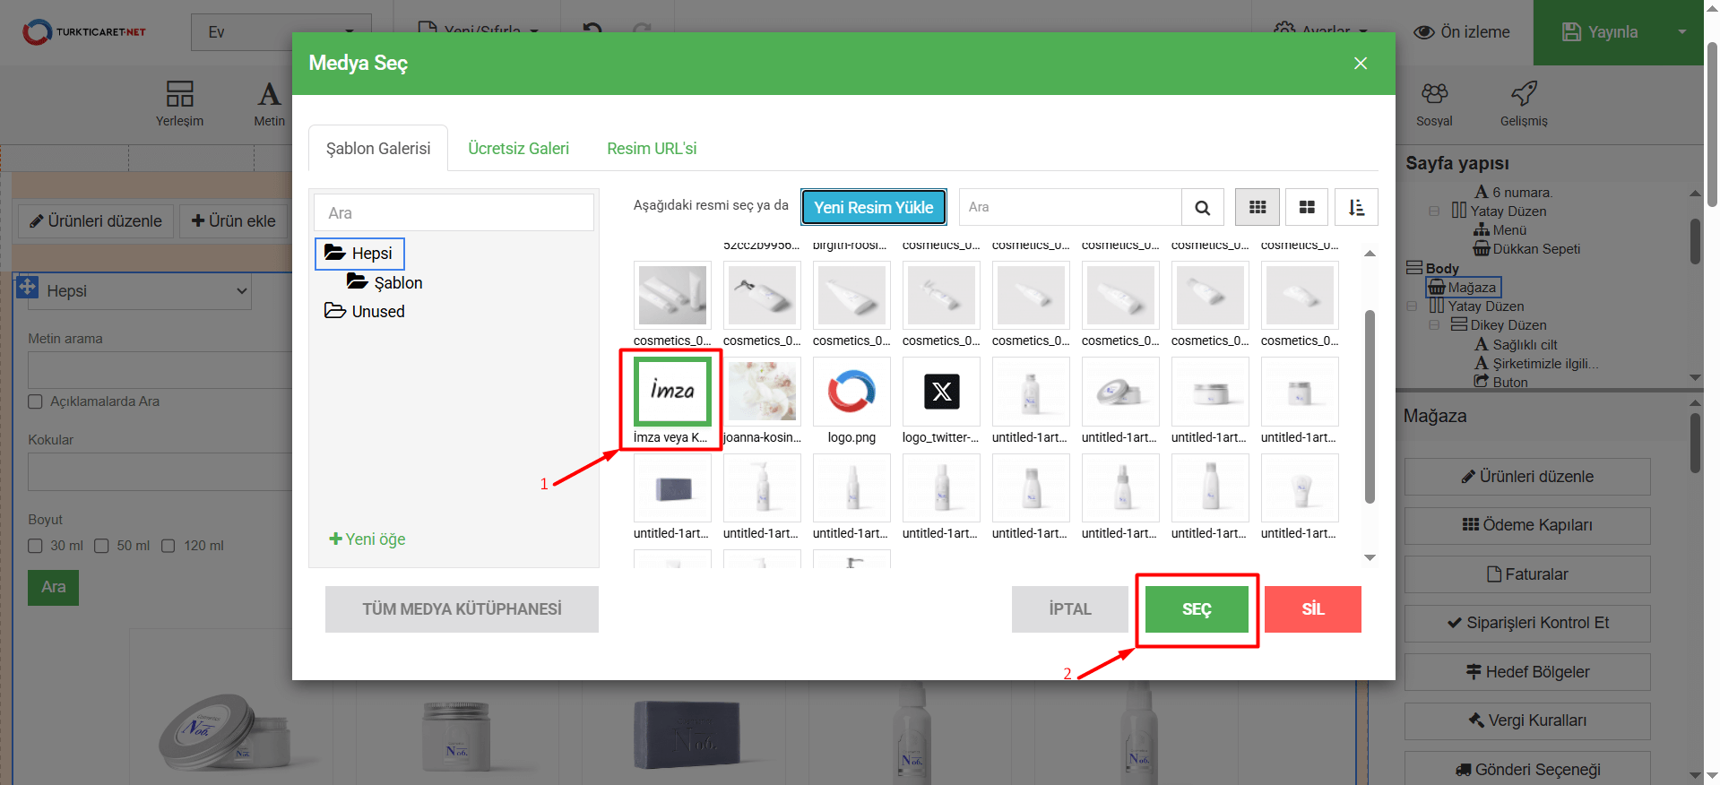Switch to small grid view icon

tap(1257, 208)
